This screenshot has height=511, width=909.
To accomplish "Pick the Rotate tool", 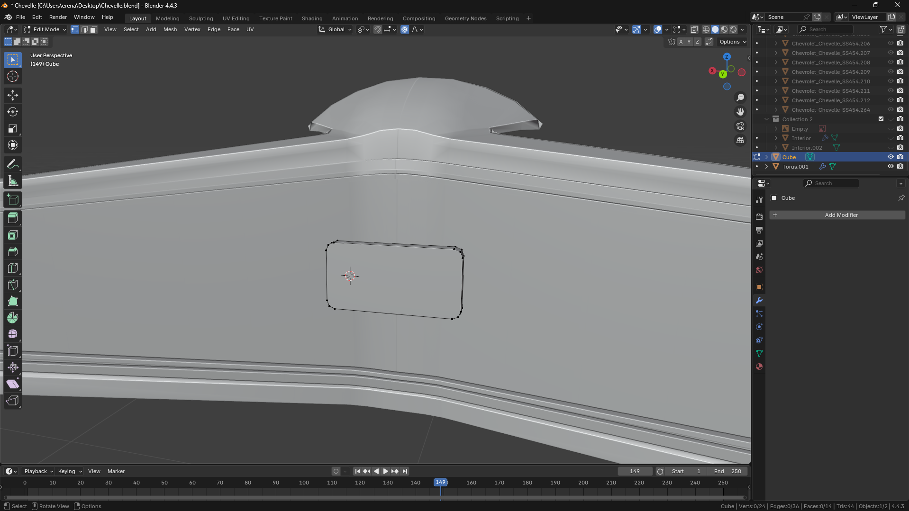I will (13, 112).
